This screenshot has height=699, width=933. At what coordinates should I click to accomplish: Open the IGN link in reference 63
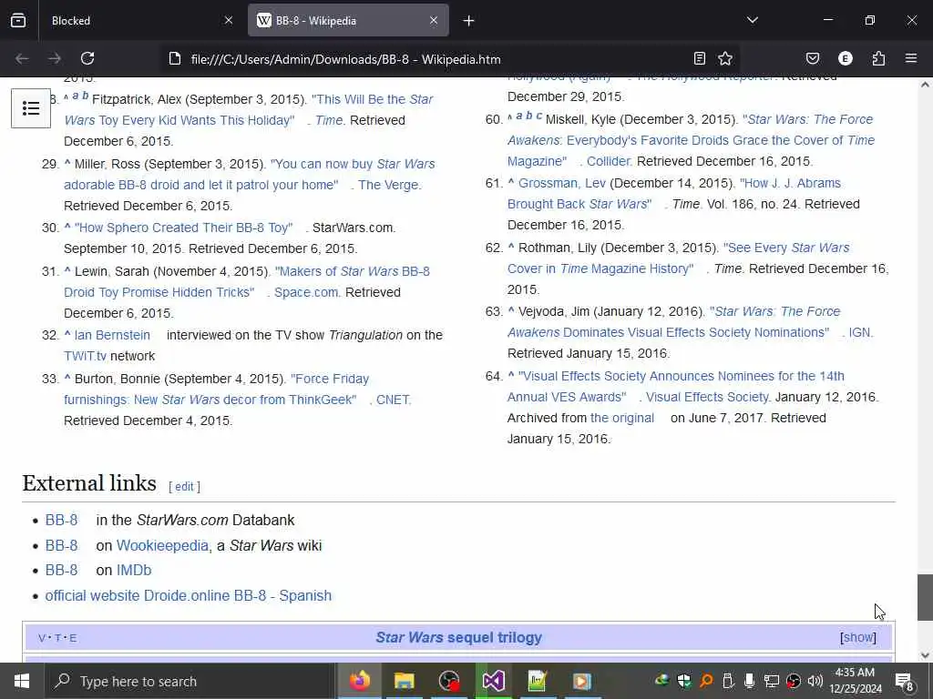(860, 333)
